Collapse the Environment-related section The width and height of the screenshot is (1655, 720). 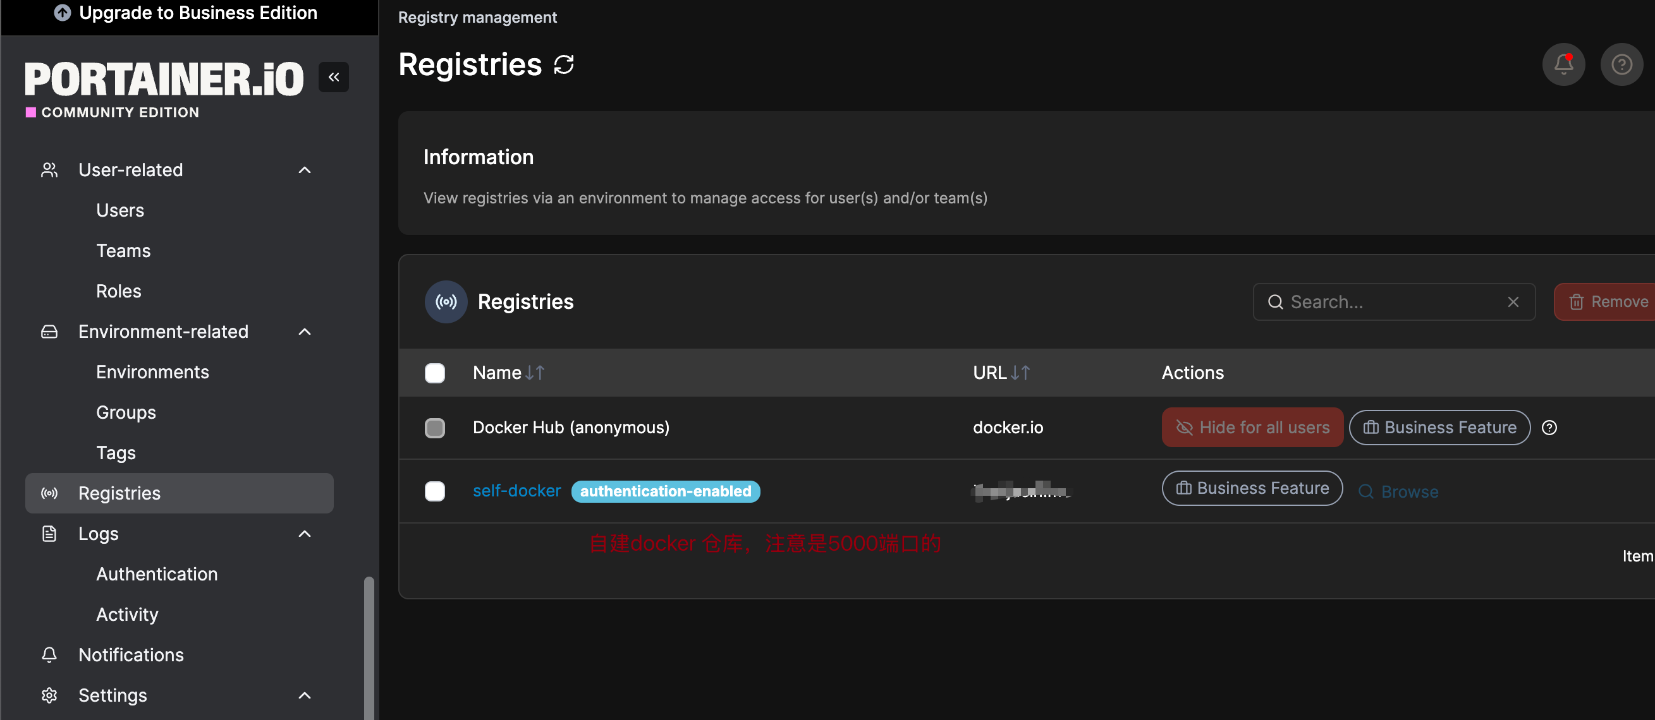[305, 332]
